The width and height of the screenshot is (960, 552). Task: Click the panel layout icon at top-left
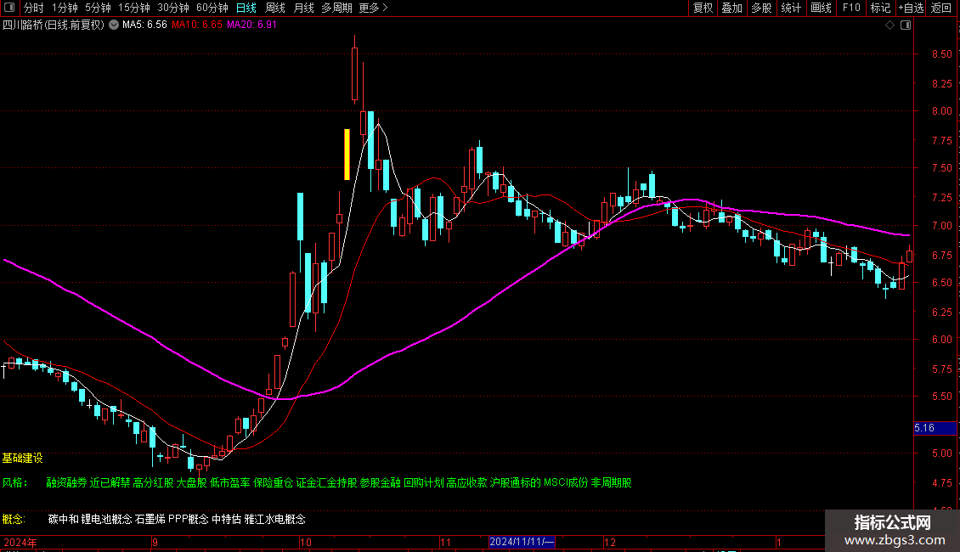pyautogui.click(x=9, y=8)
